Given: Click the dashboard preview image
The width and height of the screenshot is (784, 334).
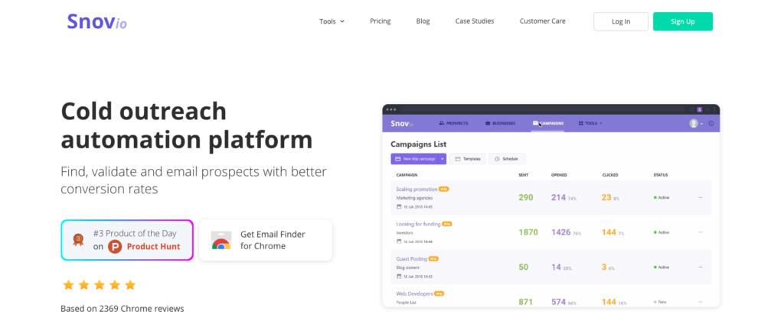Looking at the screenshot, I should 551,206.
